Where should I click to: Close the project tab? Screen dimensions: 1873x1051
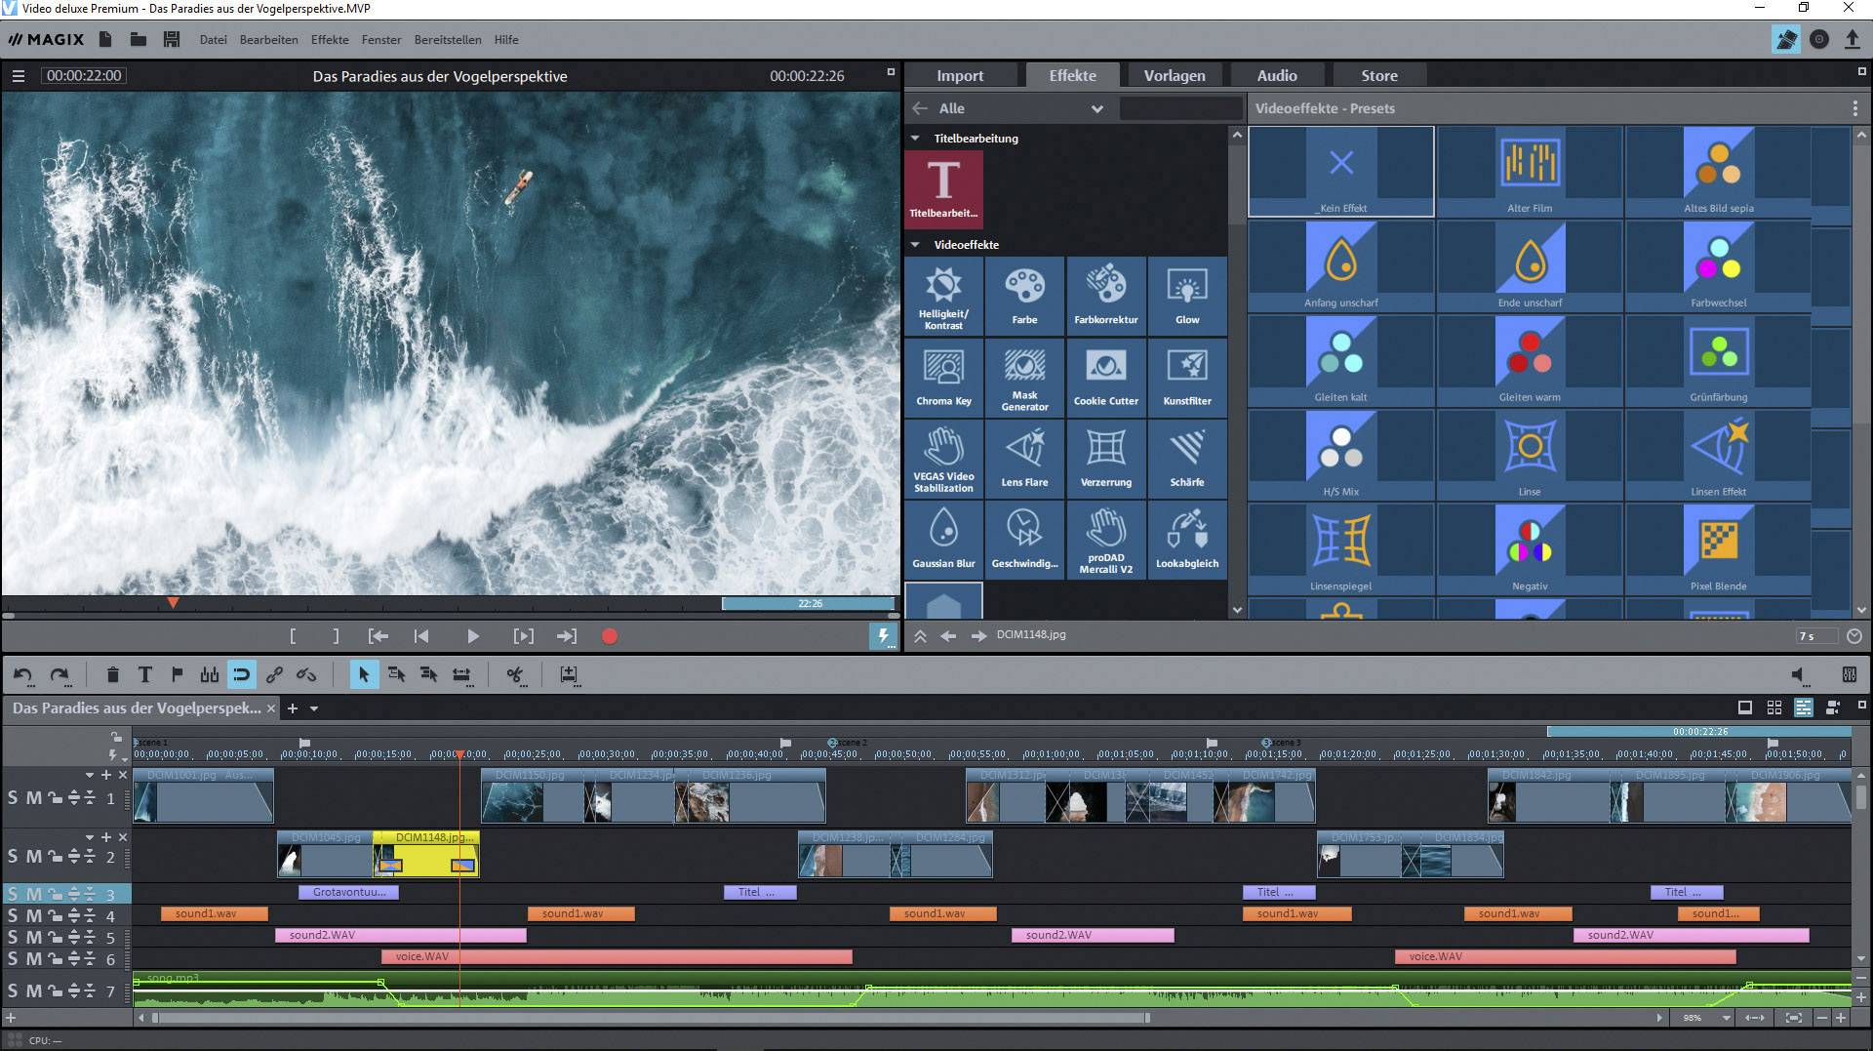pyautogui.click(x=271, y=708)
